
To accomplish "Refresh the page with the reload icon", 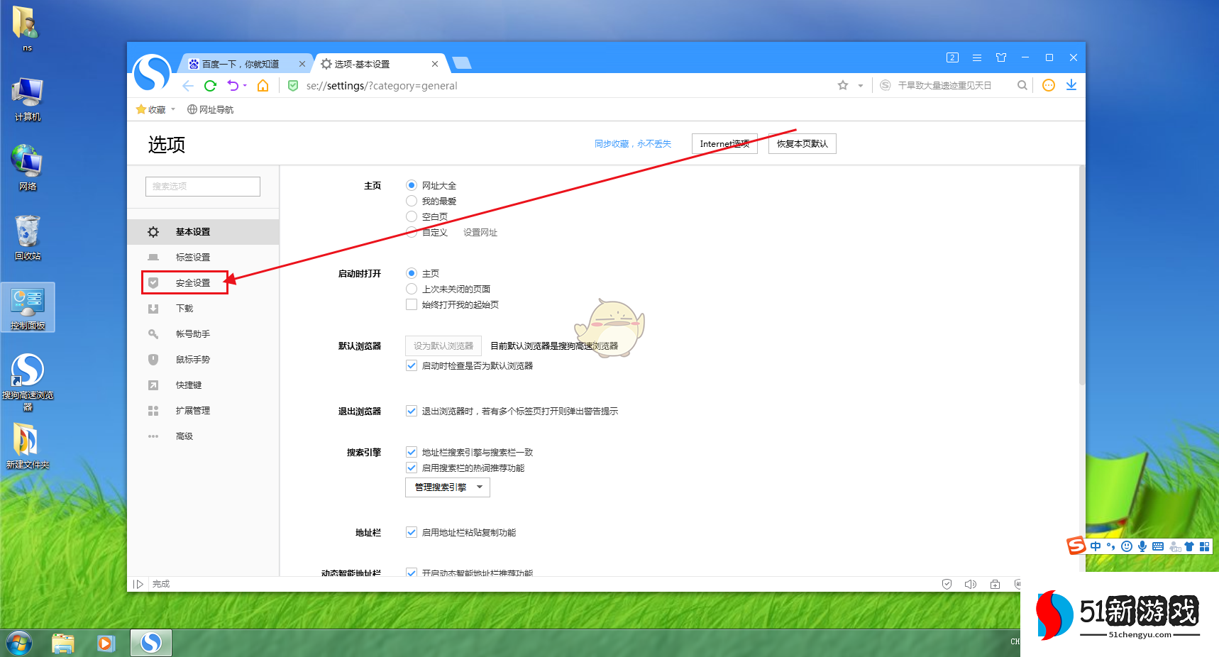I will pyautogui.click(x=210, y=85).
